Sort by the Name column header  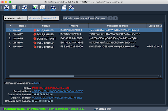(x=22, y=26)
